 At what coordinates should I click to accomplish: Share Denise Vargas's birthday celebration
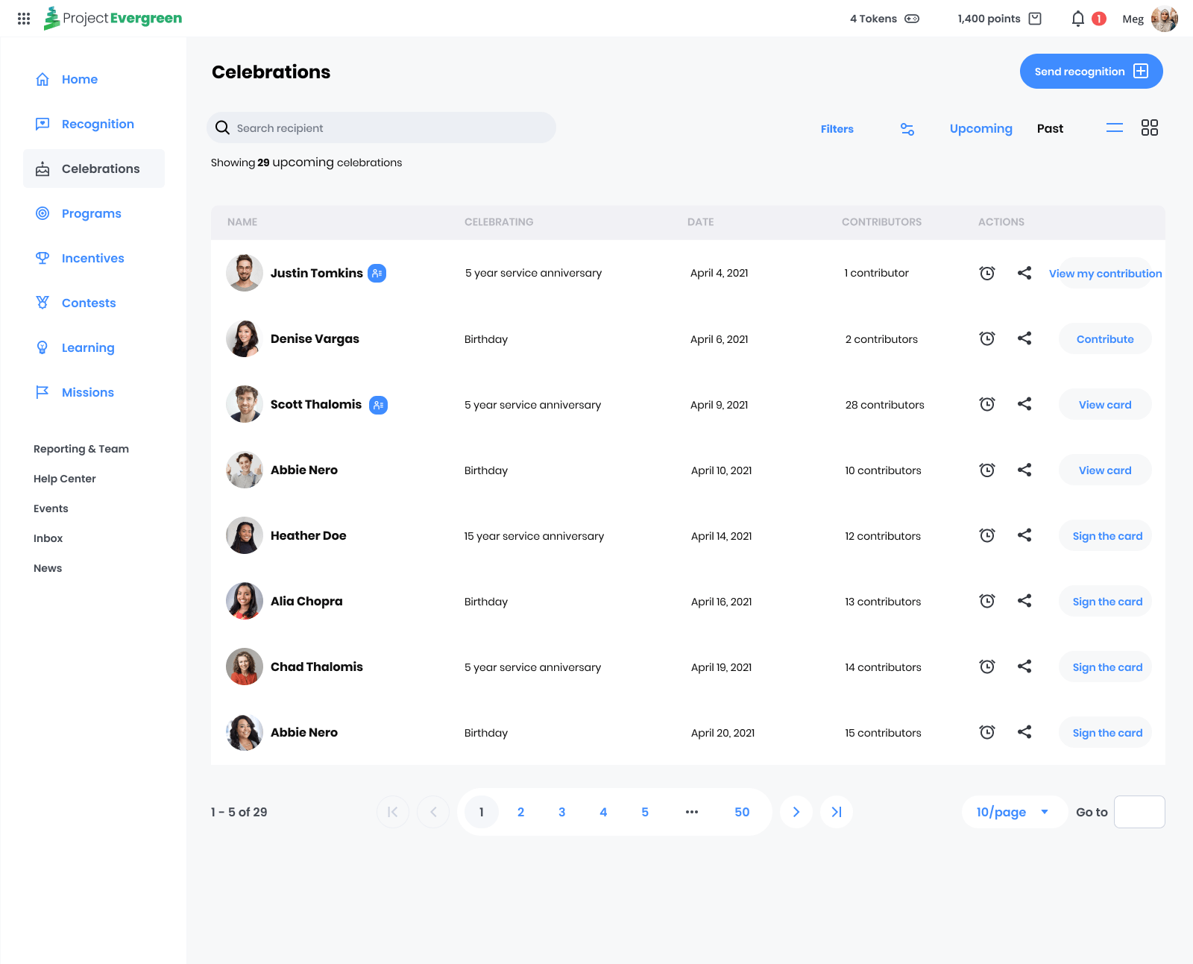point(1024,338)
